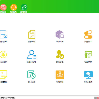Screen dimensions: 99x99
Task: Click the label under the orange pills icon
Action: [x=88, y=42]
